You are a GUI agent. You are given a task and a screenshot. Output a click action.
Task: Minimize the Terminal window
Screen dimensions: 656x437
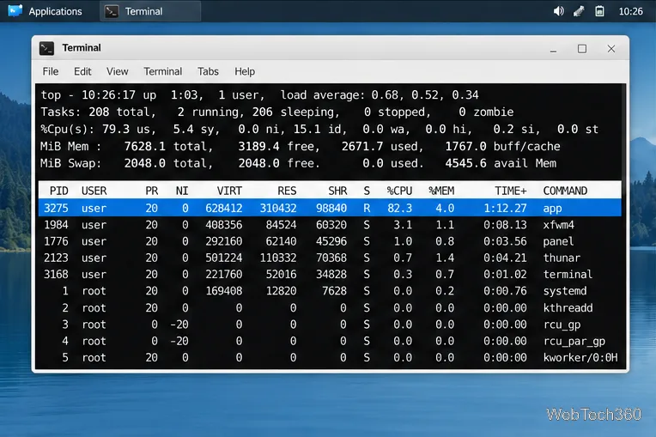pos(553,49)
